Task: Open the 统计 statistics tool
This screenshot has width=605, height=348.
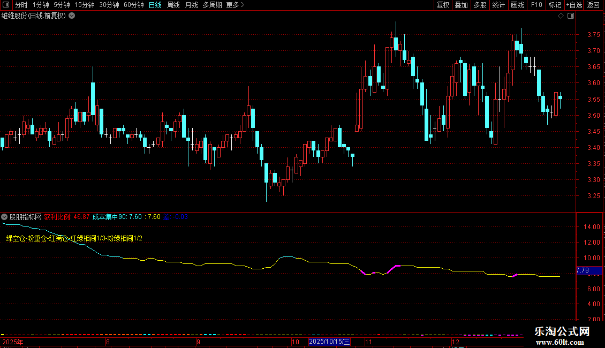Action: [x=498, y=5]
